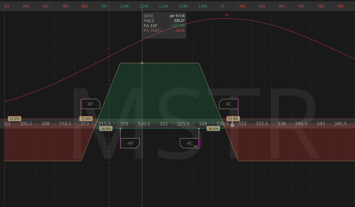Click the 325.5 price axis label

tap(183, 124)
